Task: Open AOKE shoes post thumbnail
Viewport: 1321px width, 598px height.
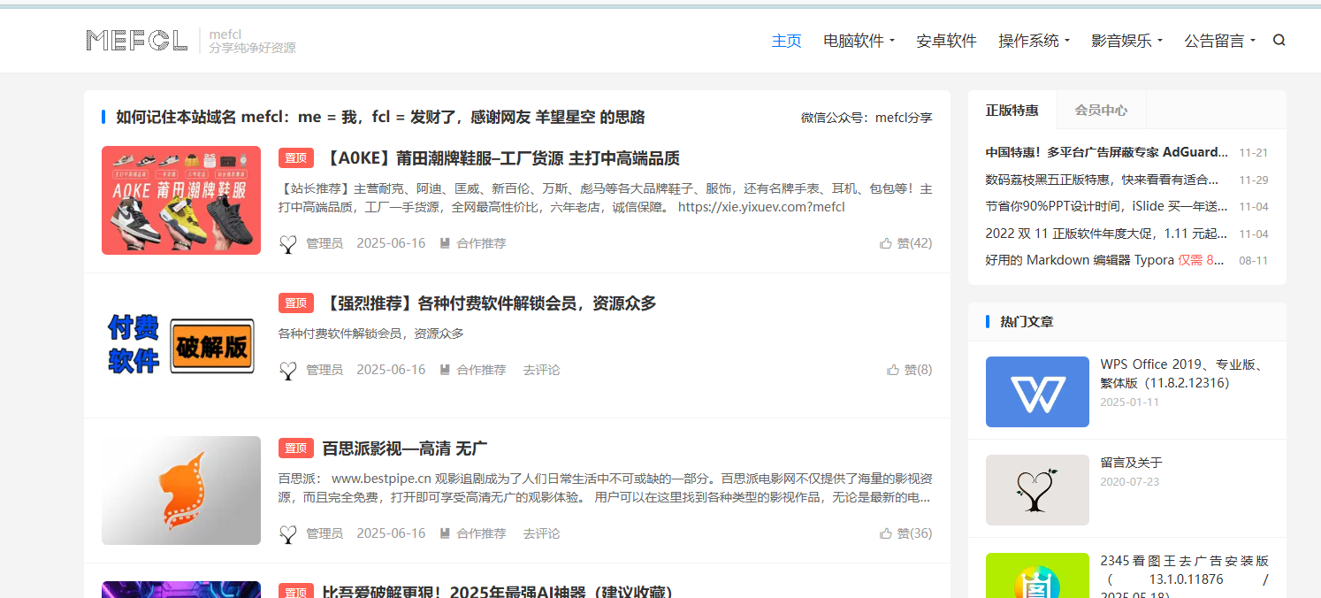Action: [x=181, y=200]
